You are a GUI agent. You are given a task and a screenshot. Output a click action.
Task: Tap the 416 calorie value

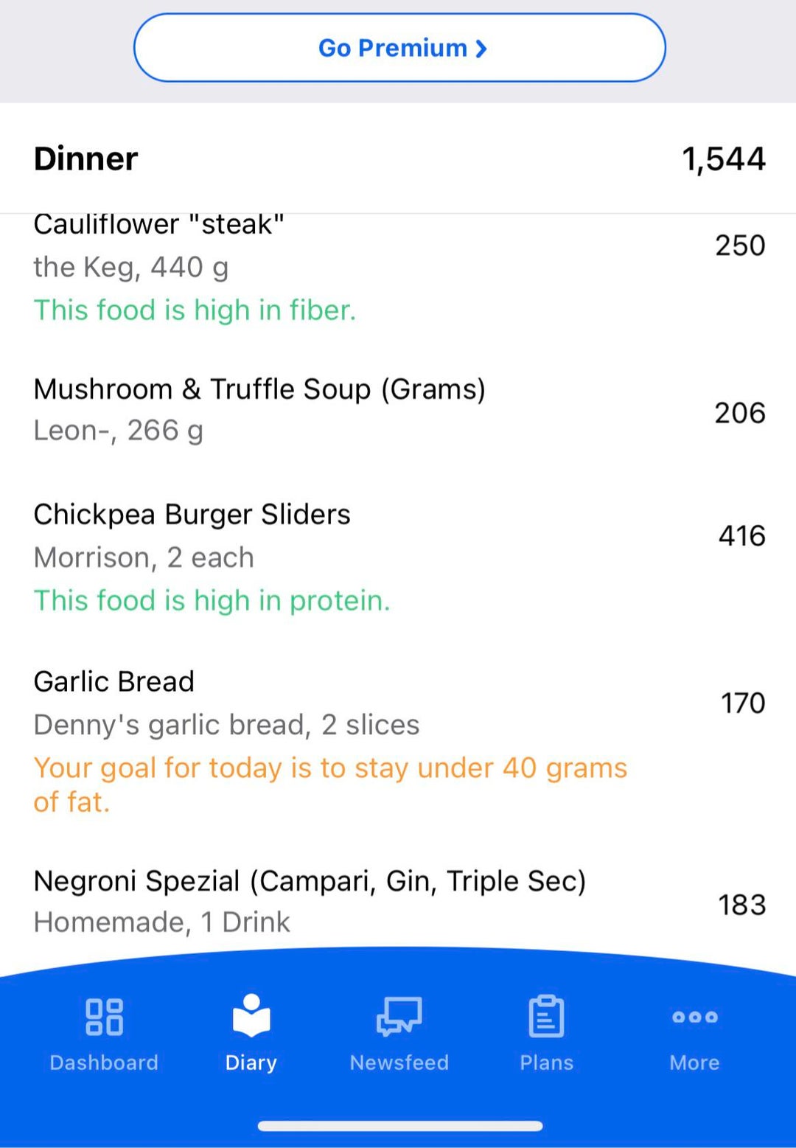click(742, 536)
